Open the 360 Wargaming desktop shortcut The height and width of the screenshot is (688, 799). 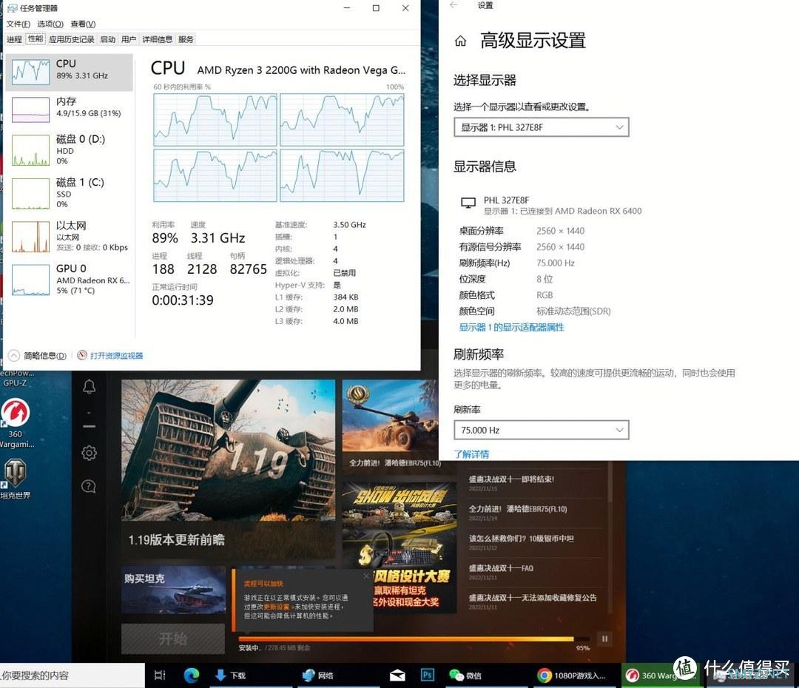(16, 422)
